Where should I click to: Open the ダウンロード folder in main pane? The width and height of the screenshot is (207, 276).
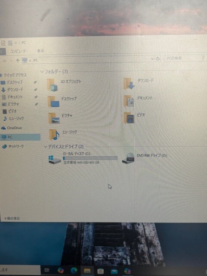point(129,84)
